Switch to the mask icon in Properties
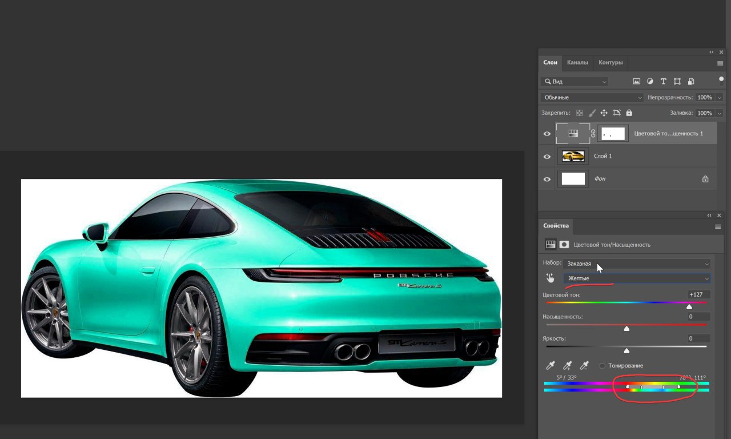The height and width of the screenshot is (439, 731). point(564,245)
